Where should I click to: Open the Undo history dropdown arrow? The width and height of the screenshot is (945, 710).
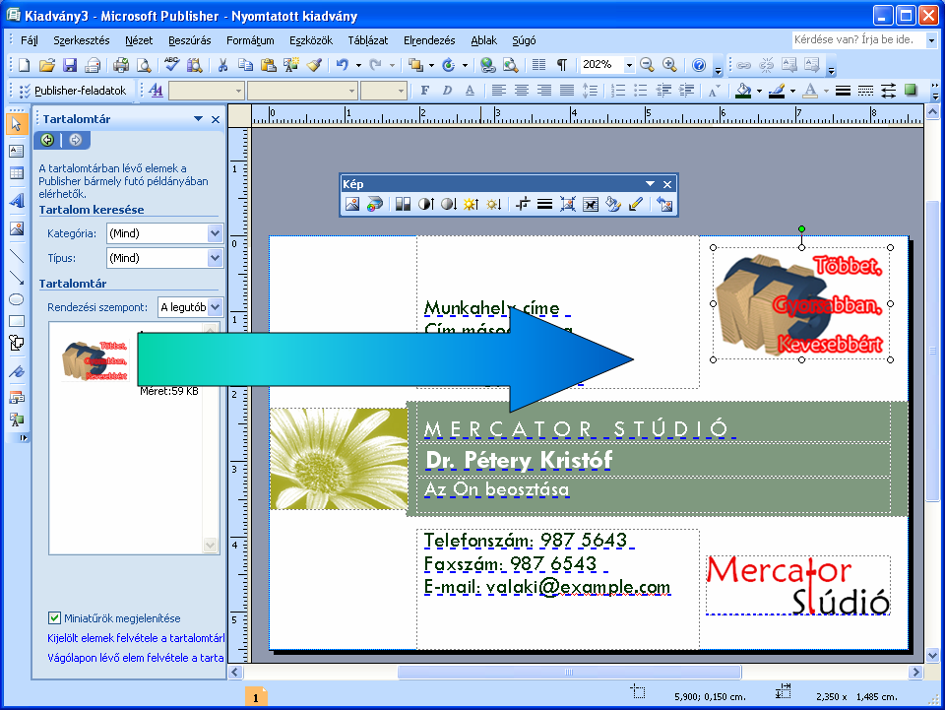coord(358,65)
